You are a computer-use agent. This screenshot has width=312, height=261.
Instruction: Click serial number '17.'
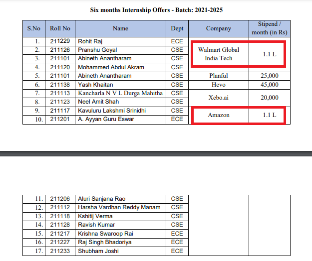click(x=39, y=251)
